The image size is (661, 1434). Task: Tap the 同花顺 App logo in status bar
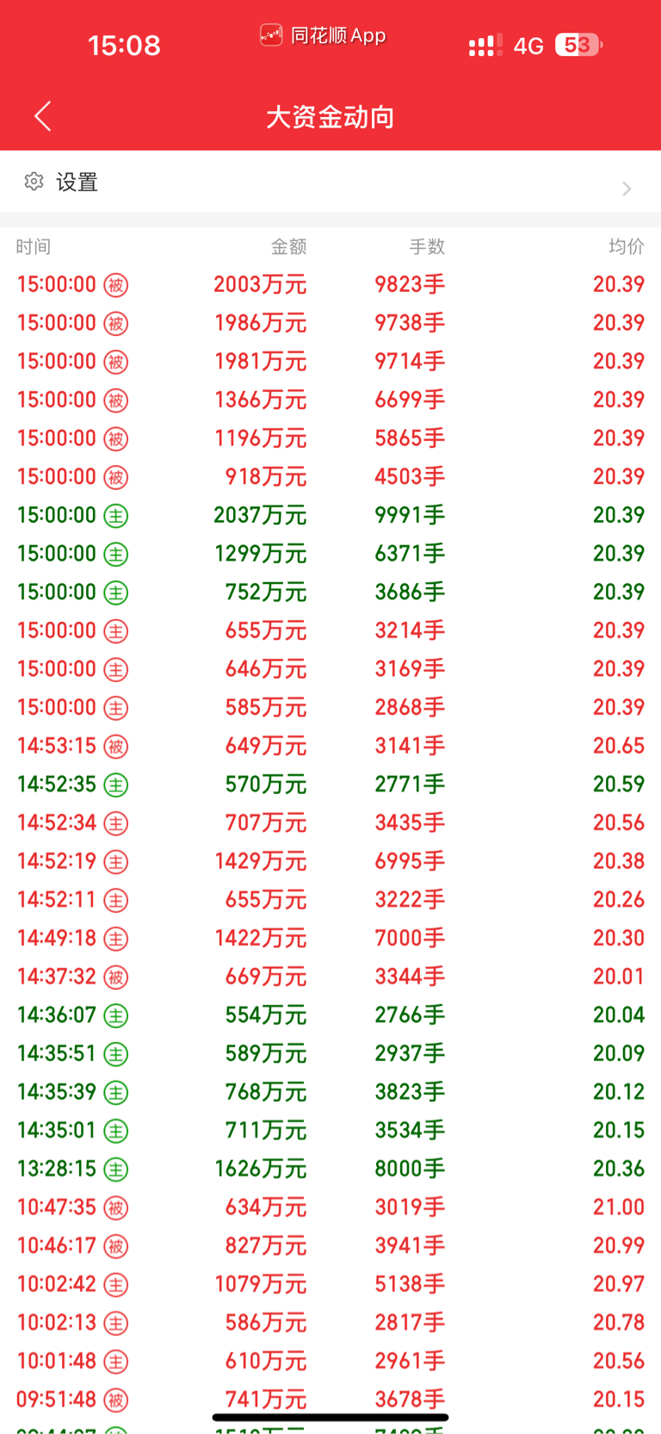[x=271, y=35]
